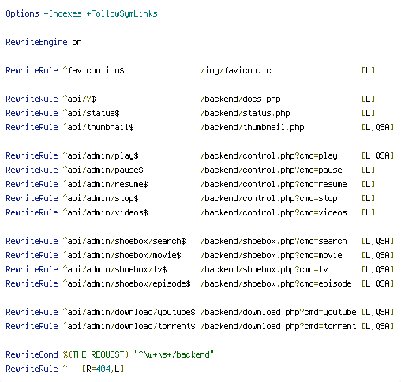This screenshot has height=382, width=401.
Task: Click the download.php?cmd=youtube target
Action: (x=279, y=312)
